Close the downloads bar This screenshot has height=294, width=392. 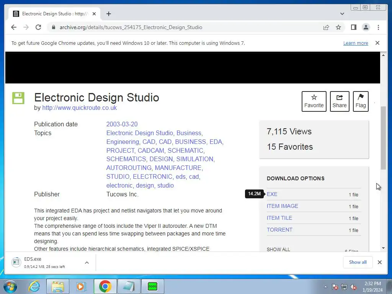[379, 262]
